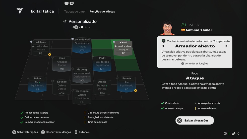This screenshot has width=247, height=139.
Task: Click the party members icon
Action: [x=234, y=133]
